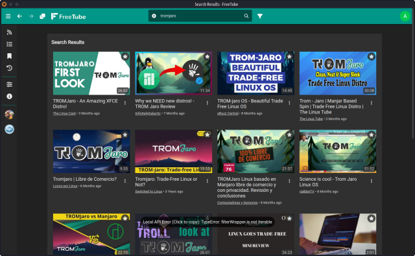The width and height of the screenshot is (415, 256).
Task: Open search filters funnel icon
Action: (x=260, y=16)
